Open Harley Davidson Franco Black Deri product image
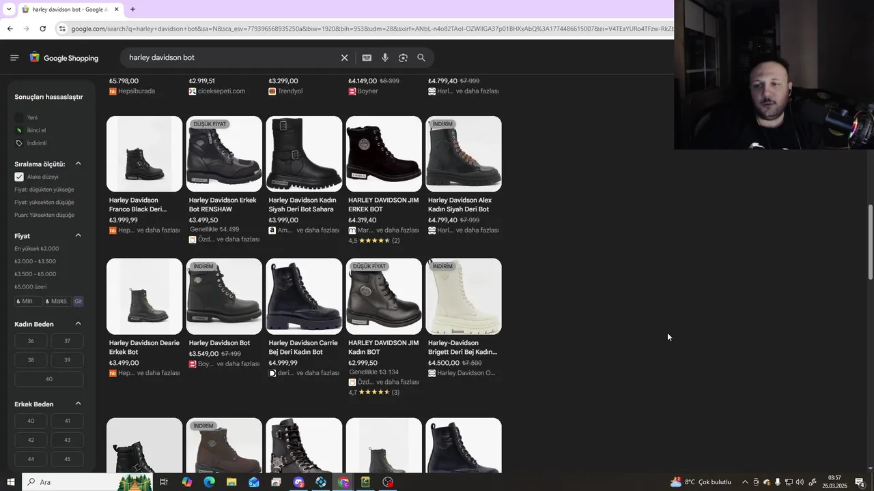The image size is (874, 491). (145, 154)
